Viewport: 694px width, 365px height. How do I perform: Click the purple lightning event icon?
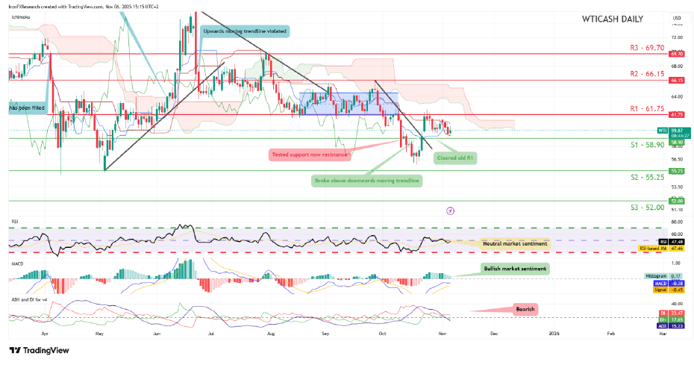[450, 210]
